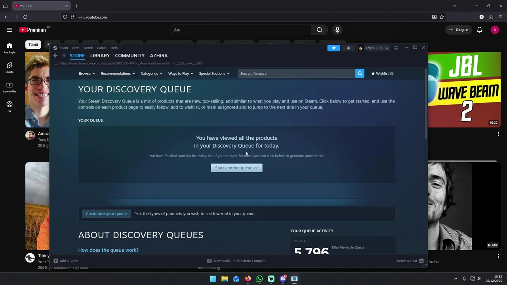
Task: Open Firefox from taskbar
Action: click(x=248, y=279)
